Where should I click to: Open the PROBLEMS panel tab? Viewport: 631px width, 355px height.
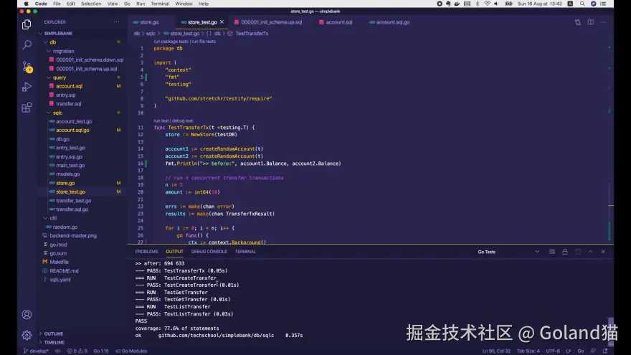[x=146, y=252]
